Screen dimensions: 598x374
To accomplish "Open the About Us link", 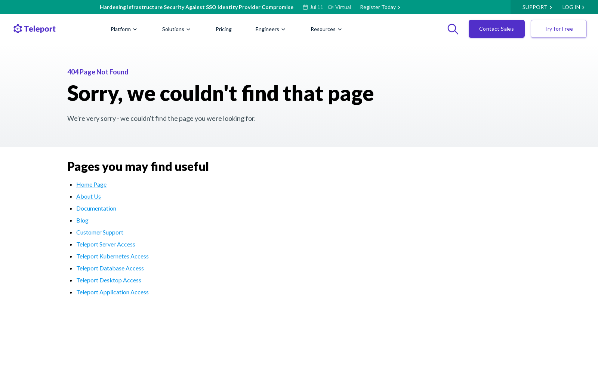I will [x=89, y=196].
